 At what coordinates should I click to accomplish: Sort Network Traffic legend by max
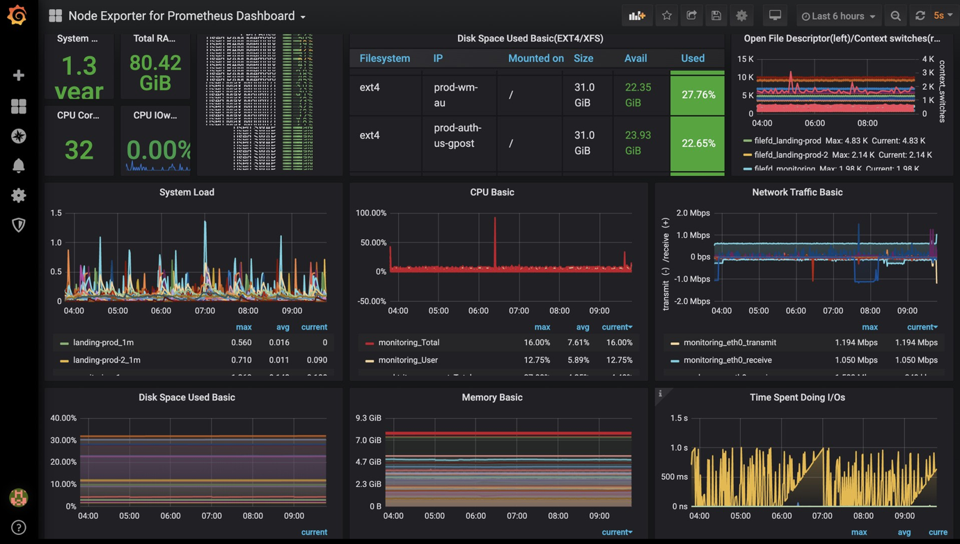[x=869, y=327]
